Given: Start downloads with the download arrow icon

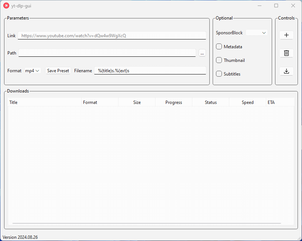Looking at the screenshot, I should click(x=286, y=71).
